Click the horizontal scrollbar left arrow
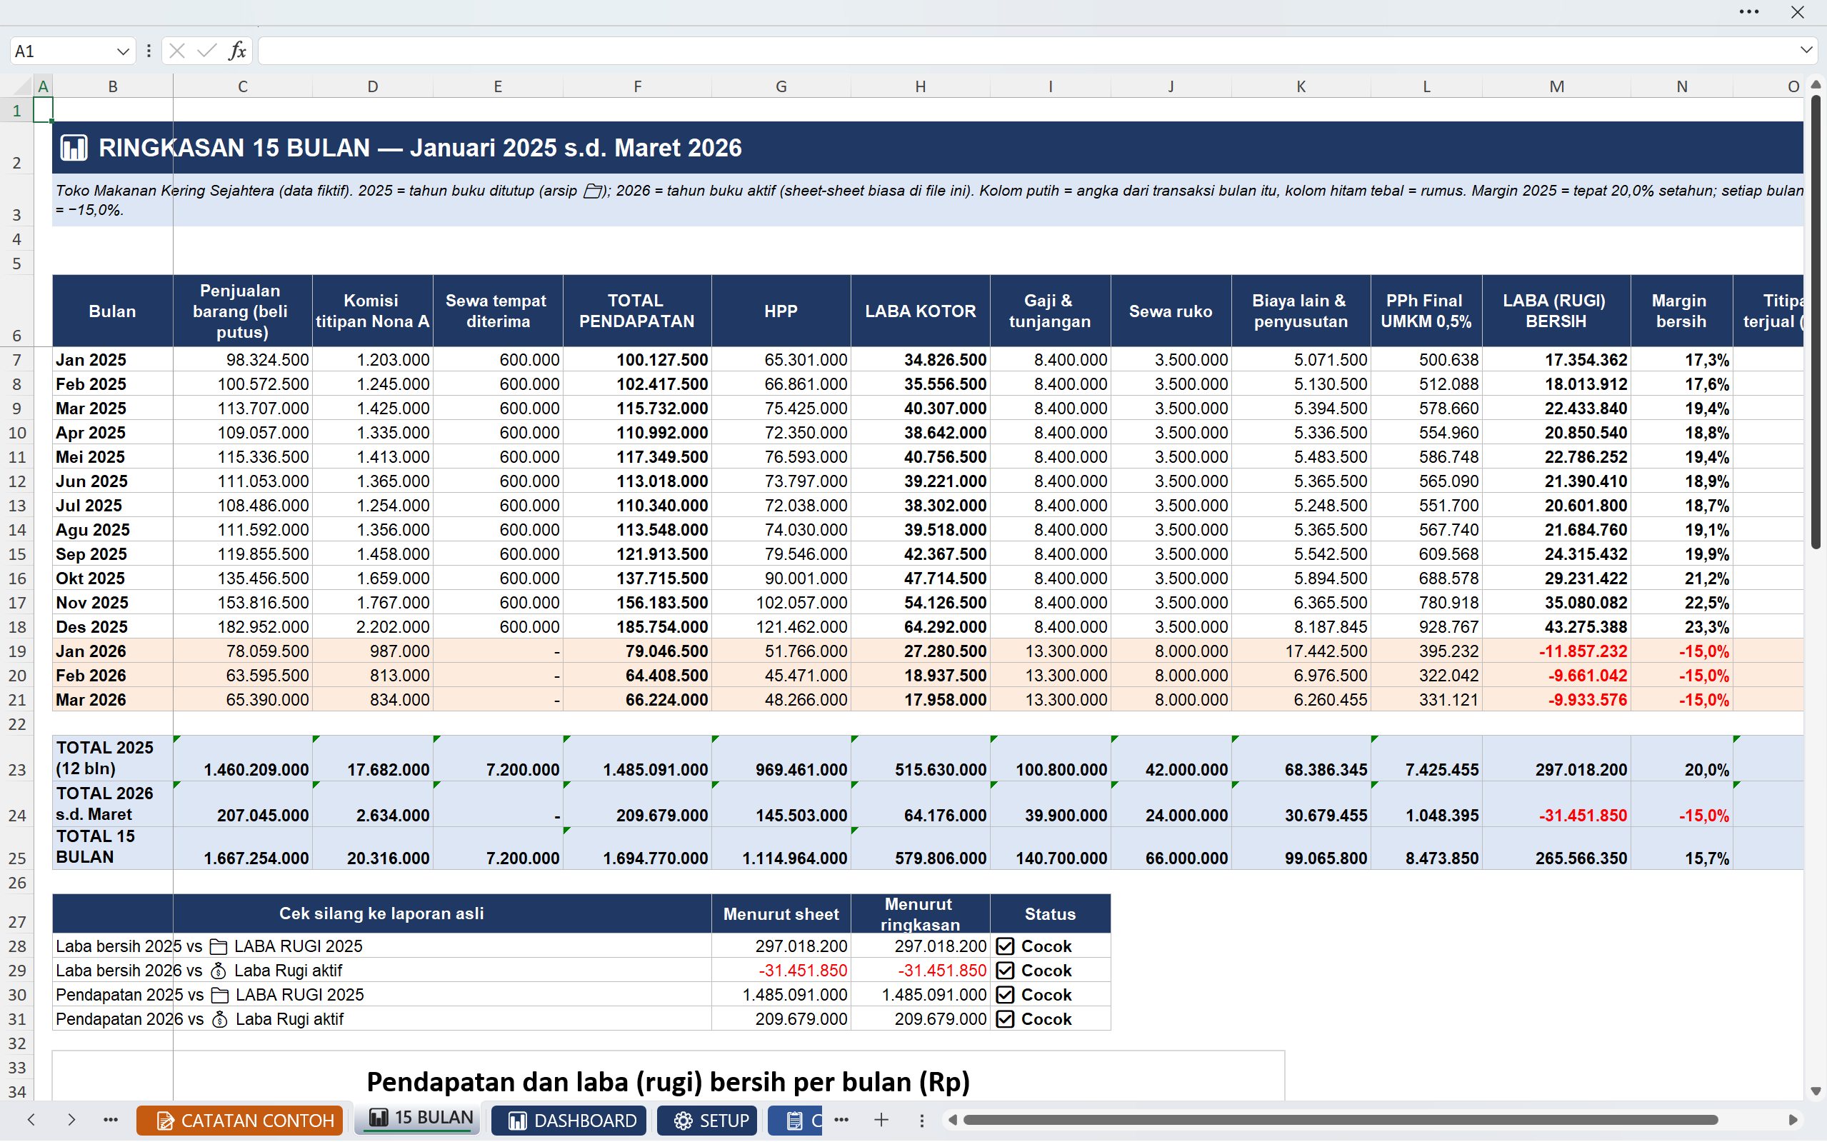This screenshot has width=1827, height=1142. (x=953, y=1119)
